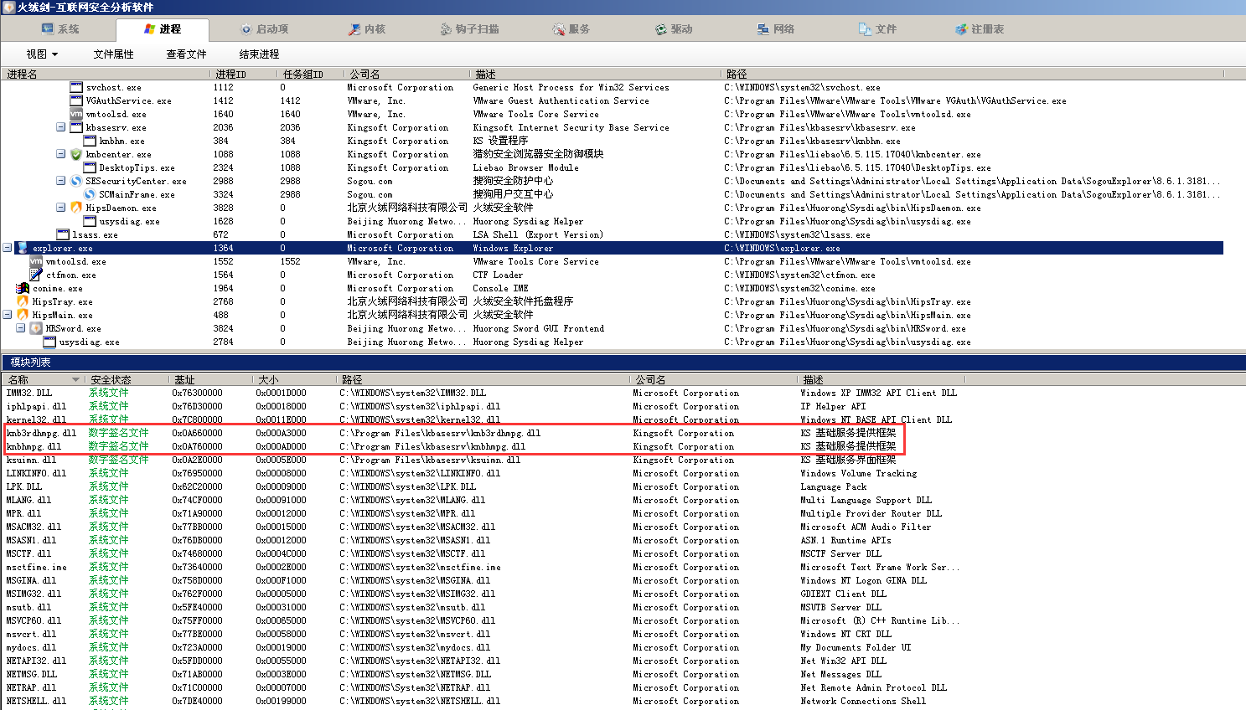Switch to the 启动项 tab
This screenshot has width=1246, height=710.
[x=265, y=28]
